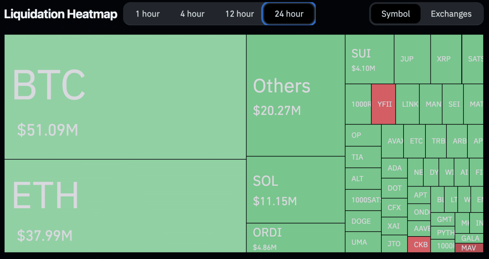Screen dimensions: 489x259
Task: Click the SUI $4.10M tile
Action: [370, 59]
